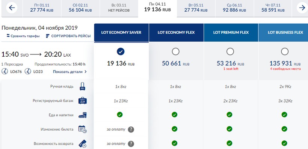The height and width of the screenshot is (149, 308).
Task: Select the LOT Economy Flex fare radio
Action: (175, 52)
